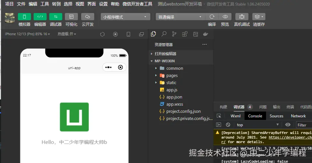Image resolution: width=312 pixels, height=163 pixels.
Task: Open the project.private.config.js file
Action: [x=181, y=118]
